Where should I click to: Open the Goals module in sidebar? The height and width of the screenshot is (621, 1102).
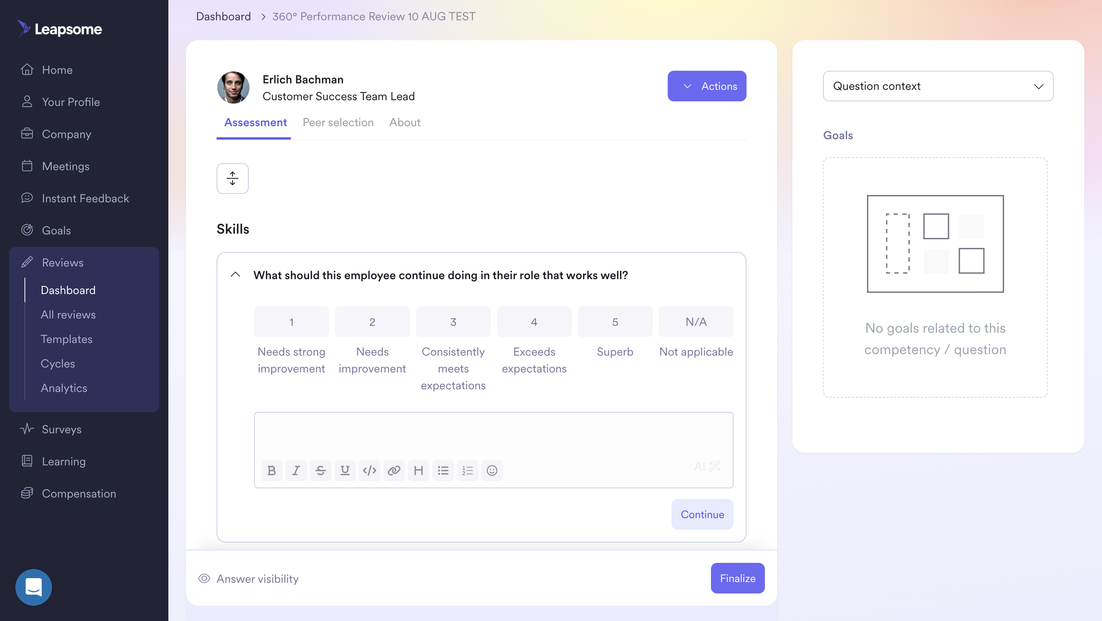pos(46,230)
